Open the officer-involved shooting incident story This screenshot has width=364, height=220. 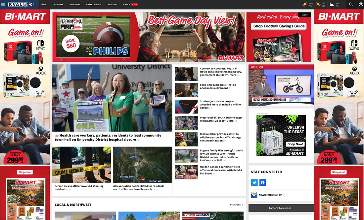tap(79, 188)
